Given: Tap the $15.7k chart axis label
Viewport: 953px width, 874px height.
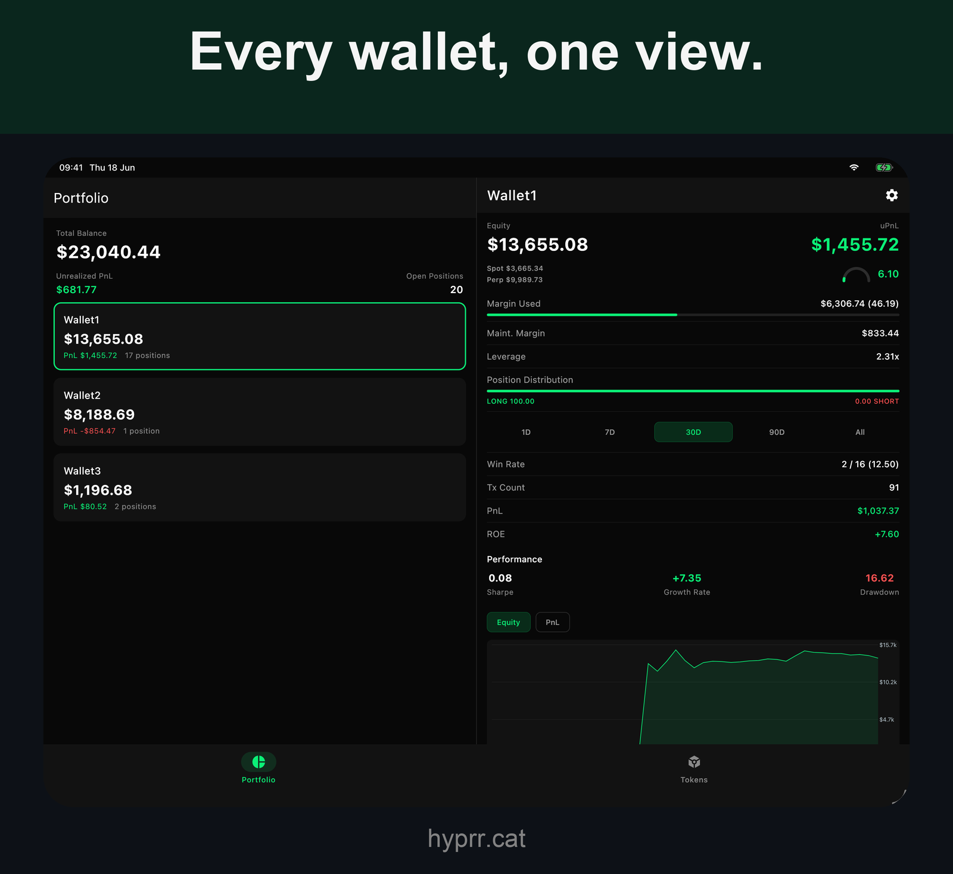Looking at the screenshot, I should click(x=888, y=645).
